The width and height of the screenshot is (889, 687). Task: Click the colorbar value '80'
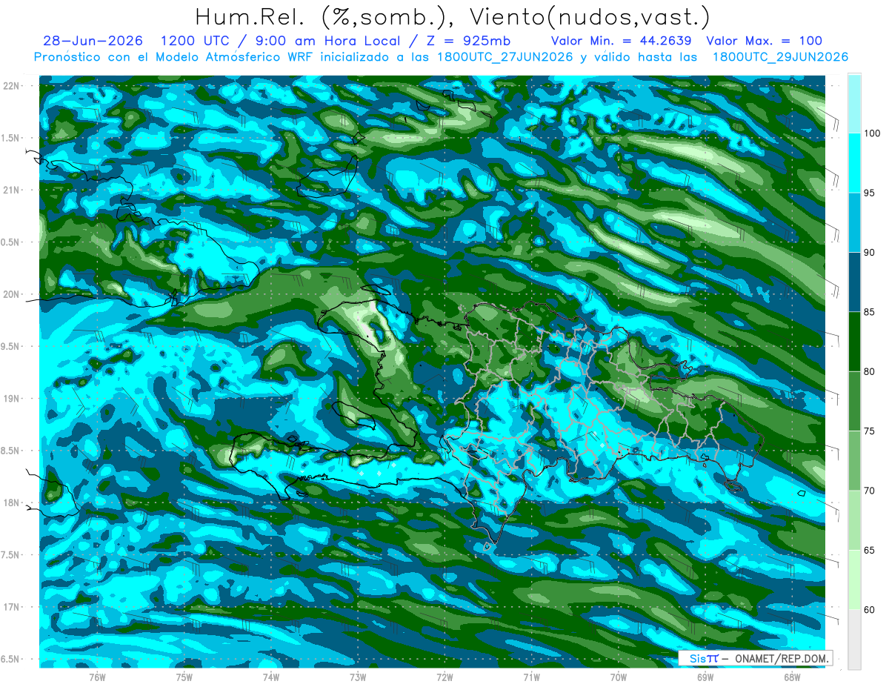pos(870,372)
